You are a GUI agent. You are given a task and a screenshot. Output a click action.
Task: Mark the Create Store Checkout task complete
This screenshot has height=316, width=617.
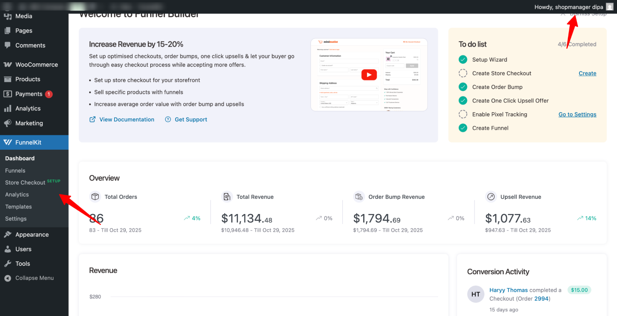click(463, 73)
